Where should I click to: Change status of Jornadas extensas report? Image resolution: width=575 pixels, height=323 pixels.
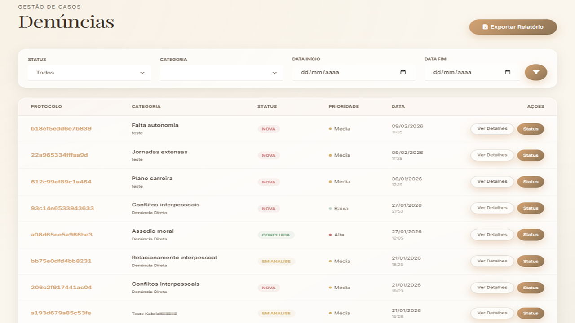point(531,155)
